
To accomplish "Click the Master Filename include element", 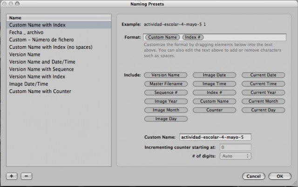I will (x=166, y=84).
